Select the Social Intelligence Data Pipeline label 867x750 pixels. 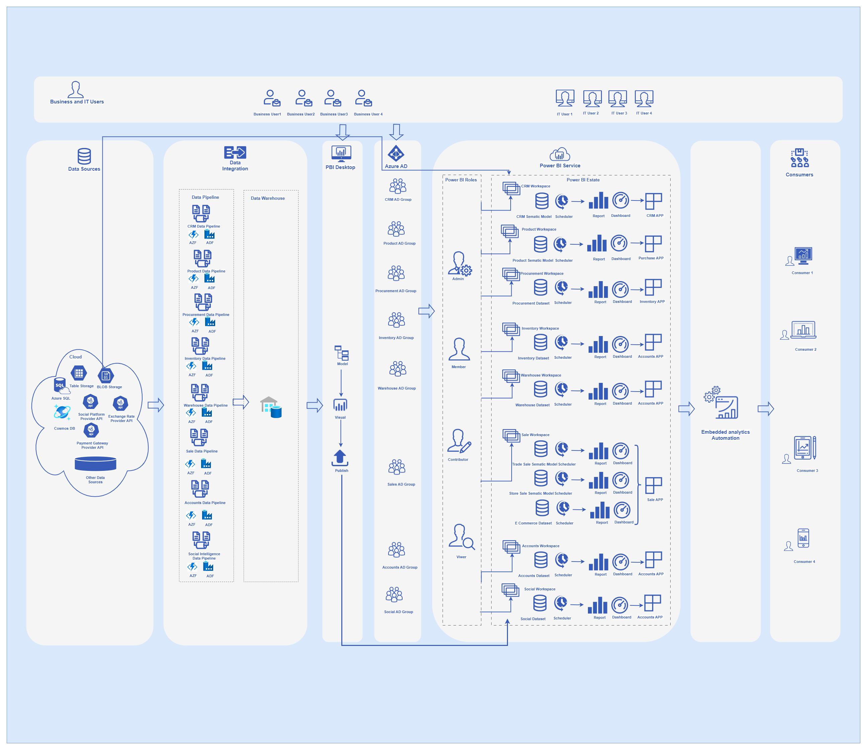(204, 556)
